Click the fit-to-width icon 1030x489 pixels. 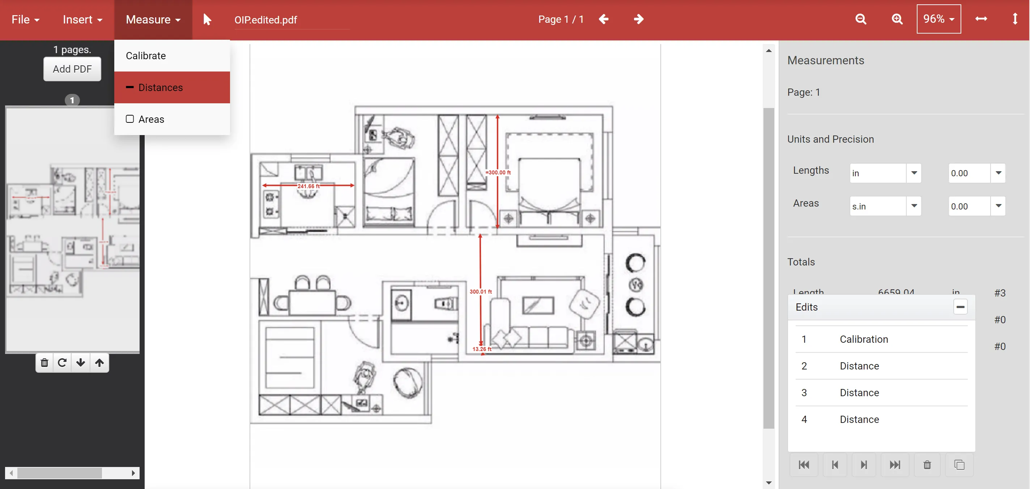coord(982,18)
